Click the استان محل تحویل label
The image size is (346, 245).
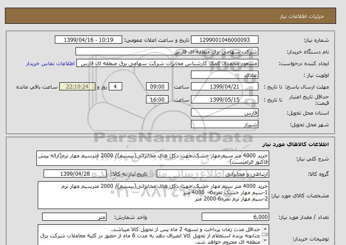click(308, 113)
